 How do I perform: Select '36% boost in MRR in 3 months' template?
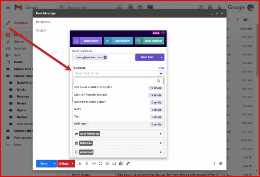coord(118,88)
